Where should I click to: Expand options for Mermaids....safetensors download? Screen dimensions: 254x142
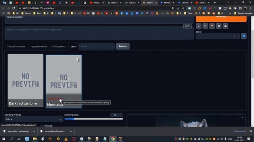pos(34,131)
